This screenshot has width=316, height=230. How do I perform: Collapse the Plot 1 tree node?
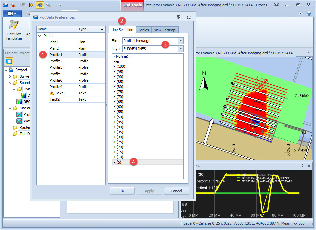[40, 36]
